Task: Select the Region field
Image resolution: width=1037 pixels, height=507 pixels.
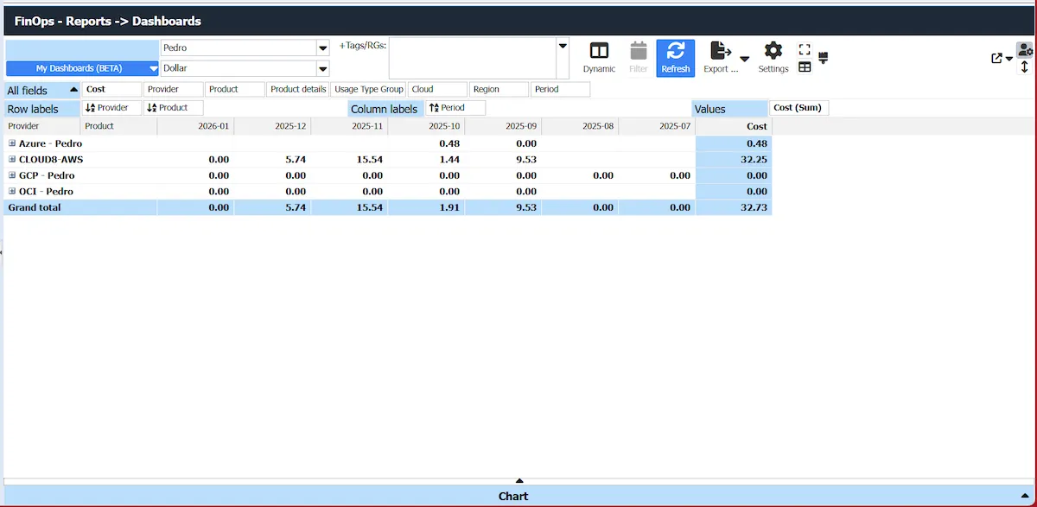Action: [499, 89]
